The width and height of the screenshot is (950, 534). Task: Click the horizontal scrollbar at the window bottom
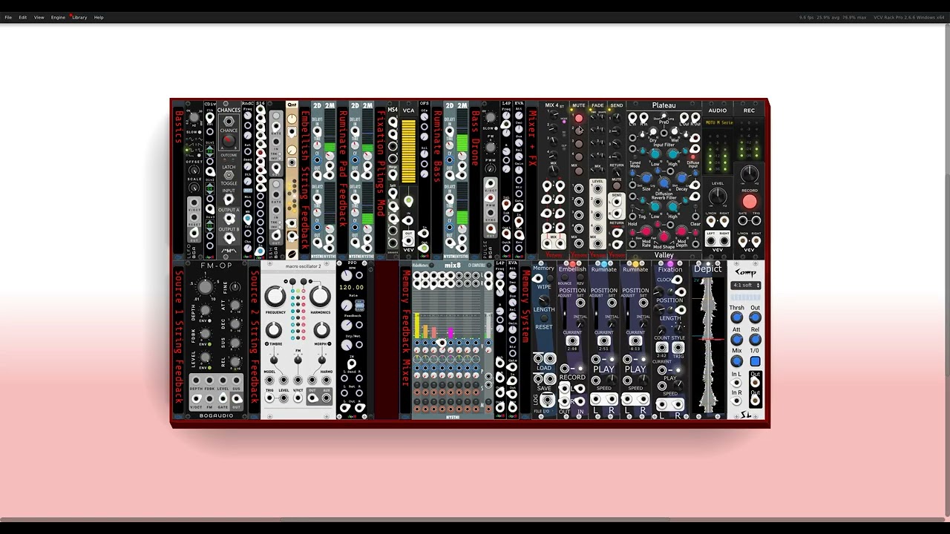(x=475, y=519)
